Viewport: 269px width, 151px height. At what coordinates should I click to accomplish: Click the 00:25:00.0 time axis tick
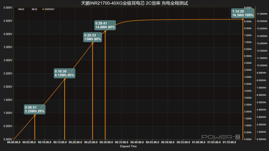[91, 142]
